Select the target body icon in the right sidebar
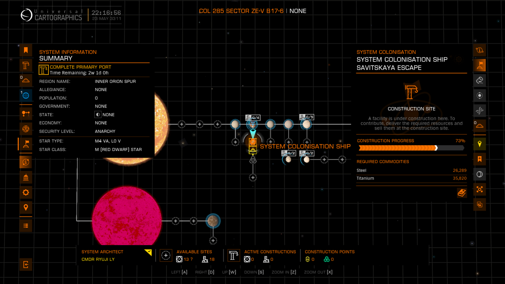 click(479, 95)
